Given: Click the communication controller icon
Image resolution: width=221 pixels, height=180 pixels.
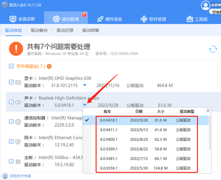Looking at the screenshot, I should (x=18, y=122).
